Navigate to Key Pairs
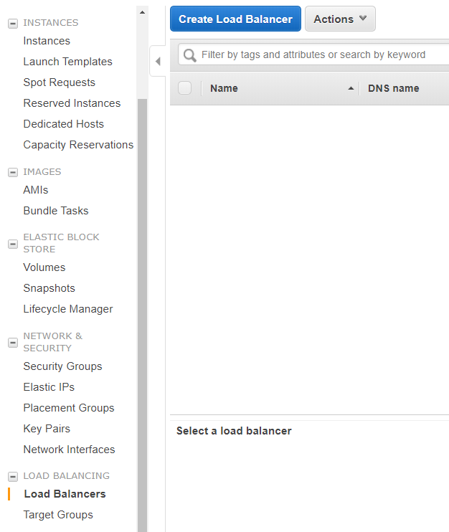This screenshot has width=449, height=532. (47, 429)
